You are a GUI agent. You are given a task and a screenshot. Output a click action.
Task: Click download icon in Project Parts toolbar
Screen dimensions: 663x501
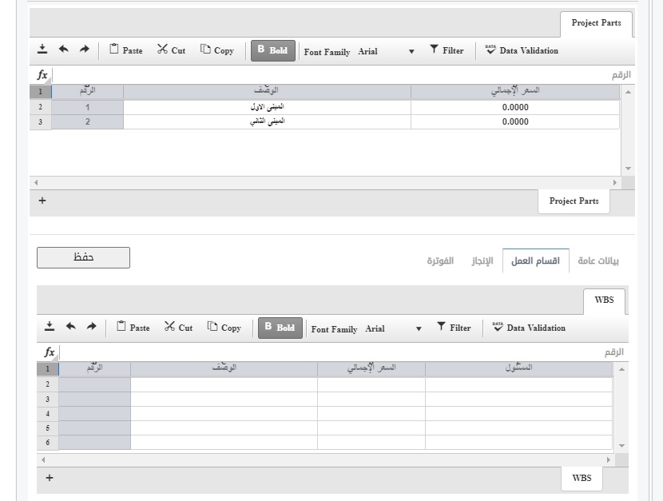42,50
